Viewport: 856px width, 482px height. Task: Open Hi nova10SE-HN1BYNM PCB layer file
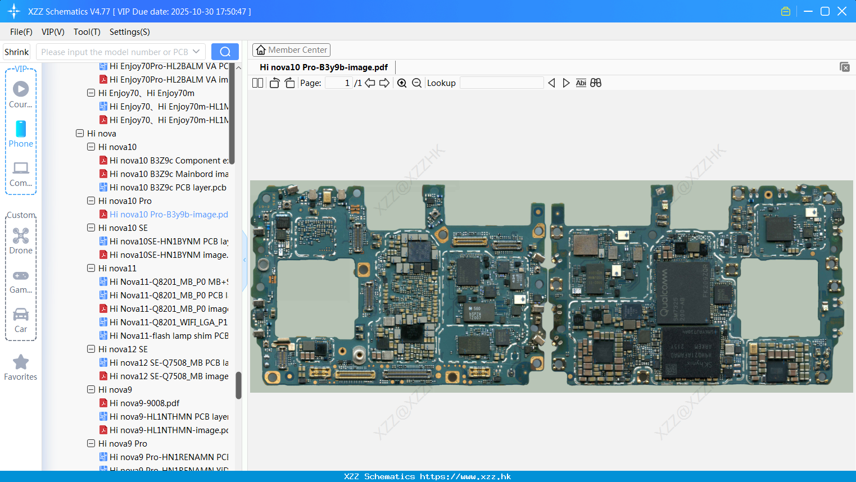164,241
